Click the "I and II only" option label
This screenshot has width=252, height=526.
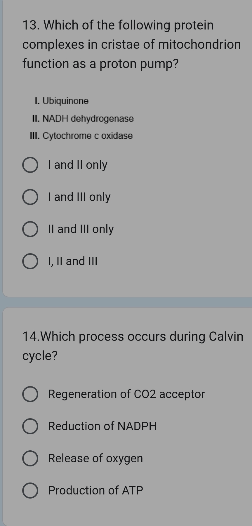tap(77, 165)
